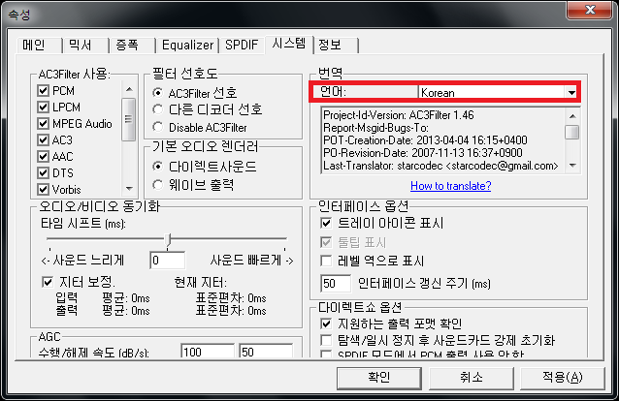Switch to the Equalizer tab
The width and height of the screenshot is (619, 401).
[x=188, y=45]
